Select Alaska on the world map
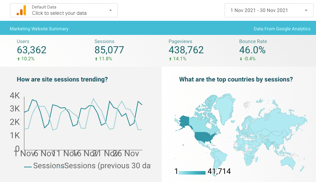316x182 pixels. (184, 121)
